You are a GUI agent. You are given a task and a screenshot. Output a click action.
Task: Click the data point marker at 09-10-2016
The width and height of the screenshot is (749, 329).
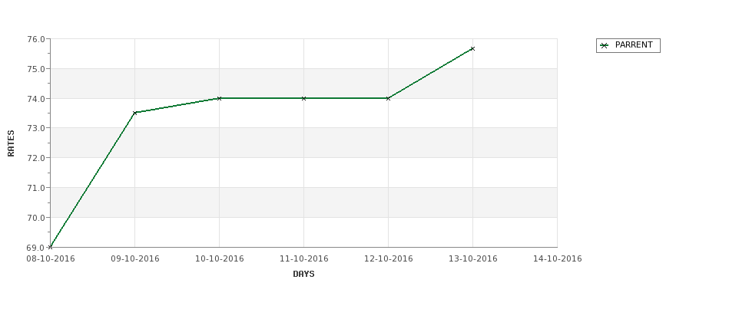(134, 113)
